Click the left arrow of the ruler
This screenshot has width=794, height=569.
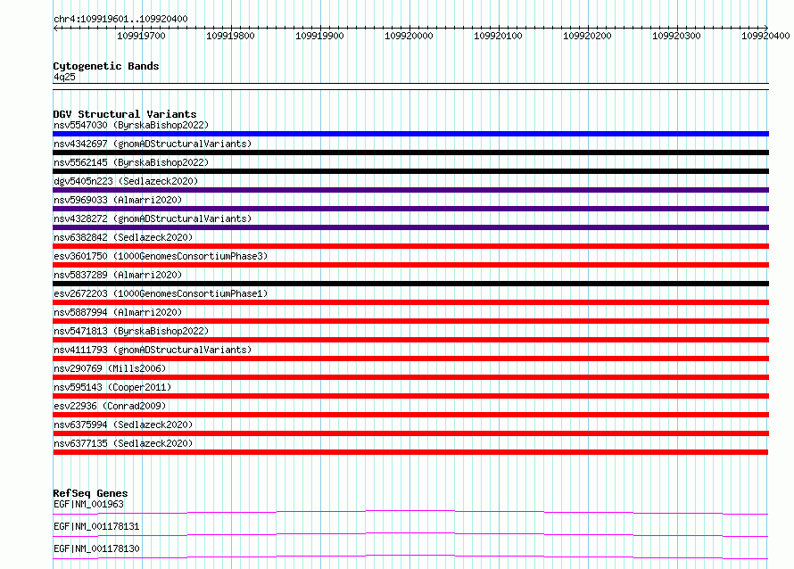point(55,29)
